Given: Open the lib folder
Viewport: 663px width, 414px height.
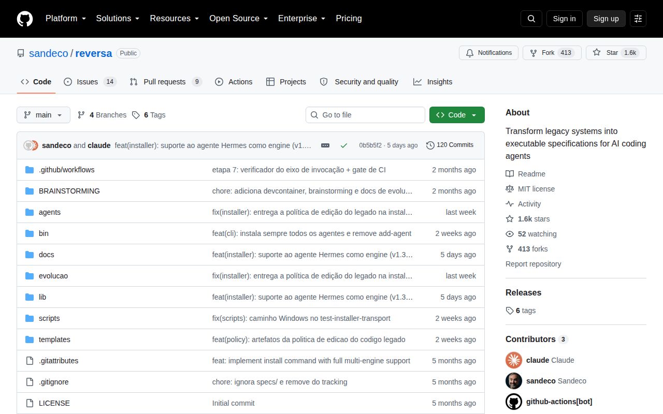Looking at the screenshot, I should (x=42, y=297).
